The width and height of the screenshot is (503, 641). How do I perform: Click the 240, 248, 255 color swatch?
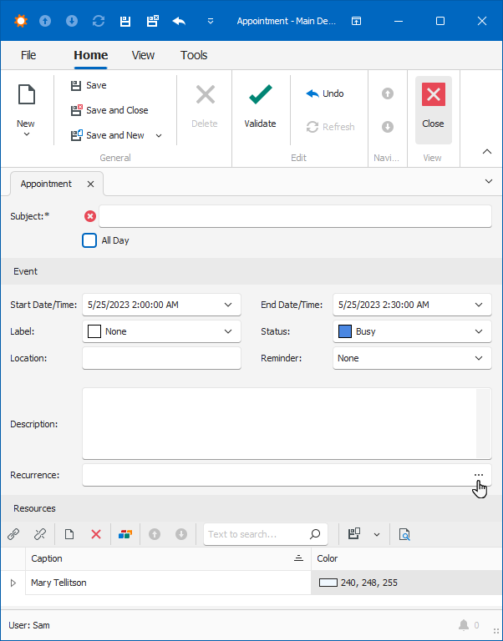328,583
